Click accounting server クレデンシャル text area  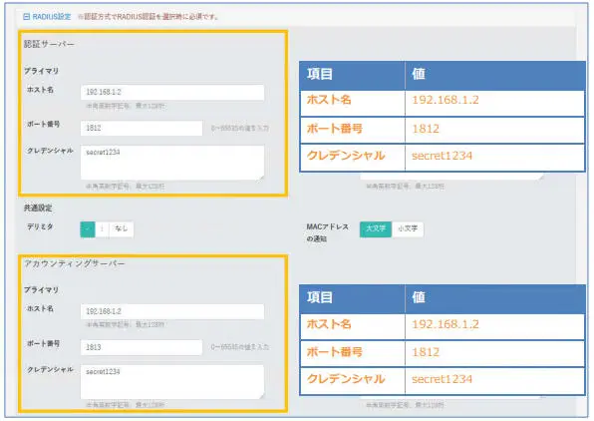click(x=172, y=382)
